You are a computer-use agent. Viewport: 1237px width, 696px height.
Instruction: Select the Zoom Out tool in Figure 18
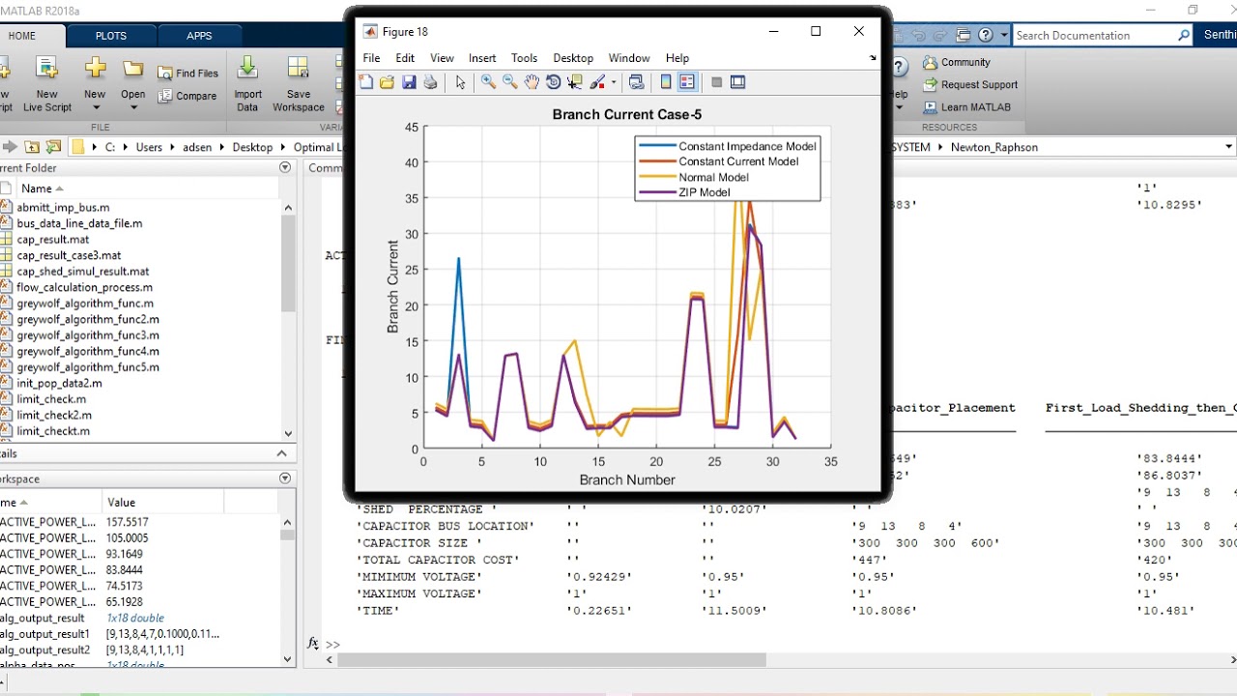point(510,82)
